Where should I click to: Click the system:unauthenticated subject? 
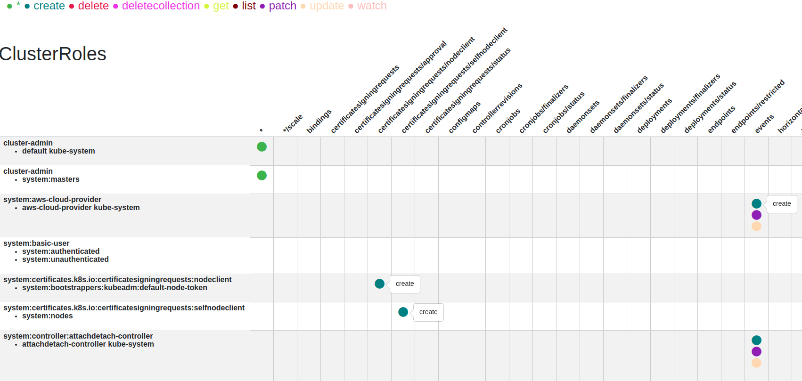(x=65, y=259)
